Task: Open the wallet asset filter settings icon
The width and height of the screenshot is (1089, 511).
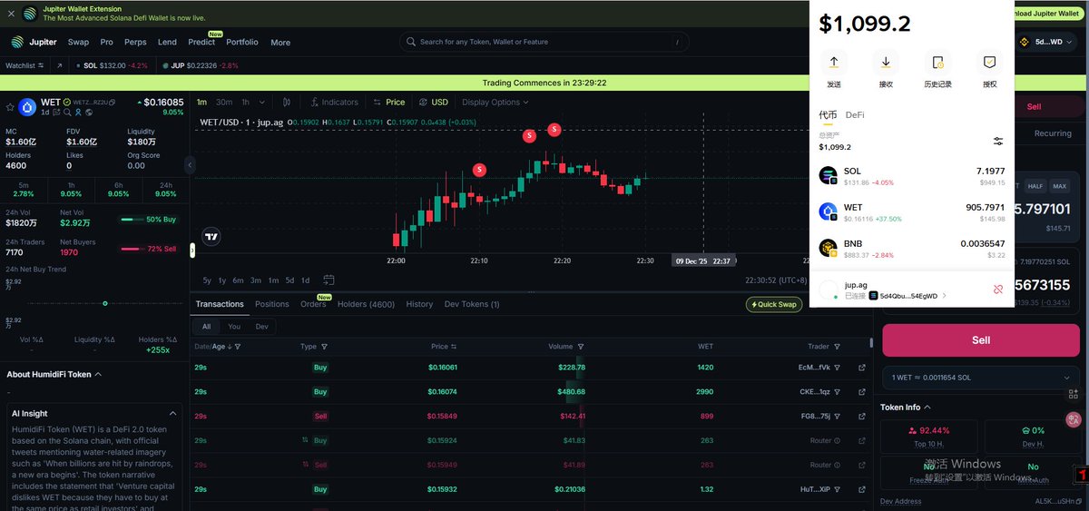Action: pyautogui.click(x=998, y=142)
